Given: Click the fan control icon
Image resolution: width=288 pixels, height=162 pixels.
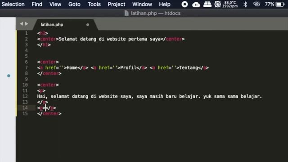Looking at the screenshot, I should click(x=217, y=4).
